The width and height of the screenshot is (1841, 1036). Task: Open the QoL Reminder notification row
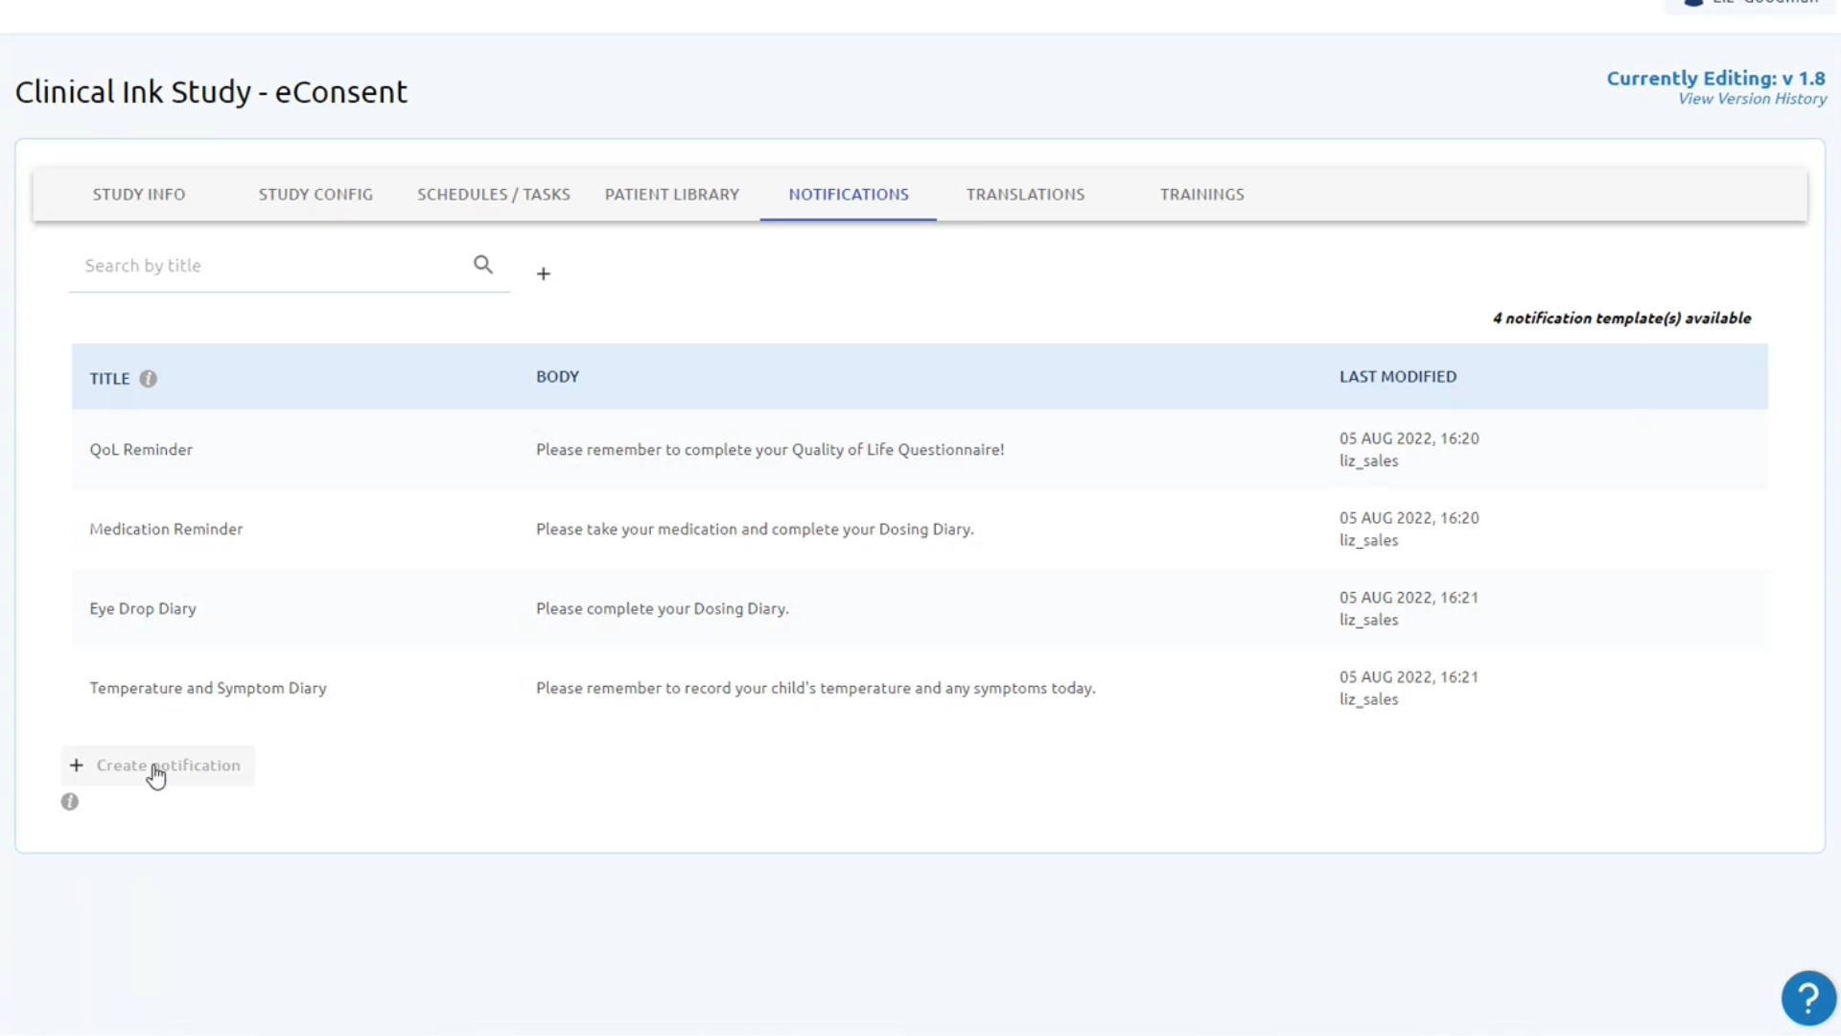coord(920,450)
